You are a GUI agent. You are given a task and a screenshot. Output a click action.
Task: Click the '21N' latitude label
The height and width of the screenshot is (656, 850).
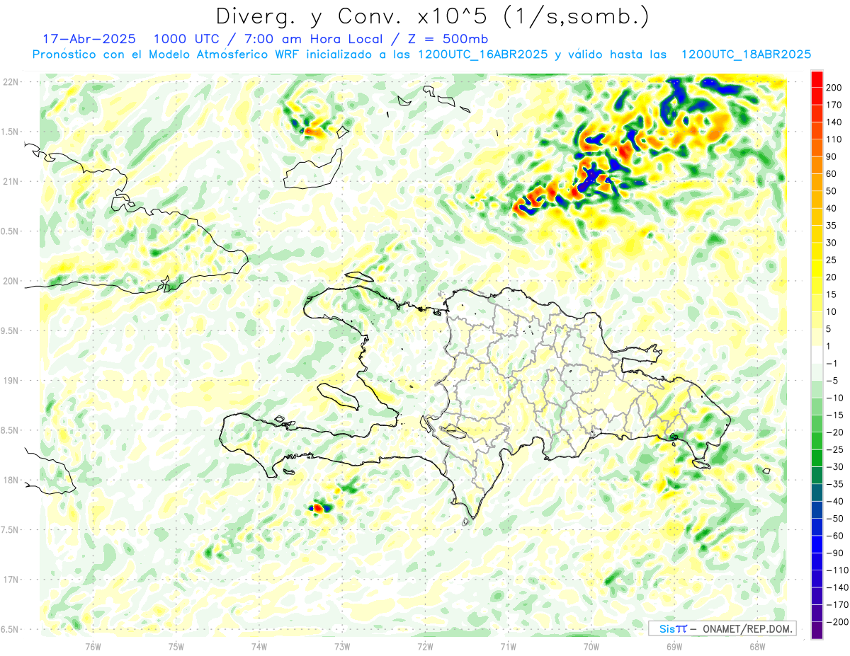[x=10, y=182]
